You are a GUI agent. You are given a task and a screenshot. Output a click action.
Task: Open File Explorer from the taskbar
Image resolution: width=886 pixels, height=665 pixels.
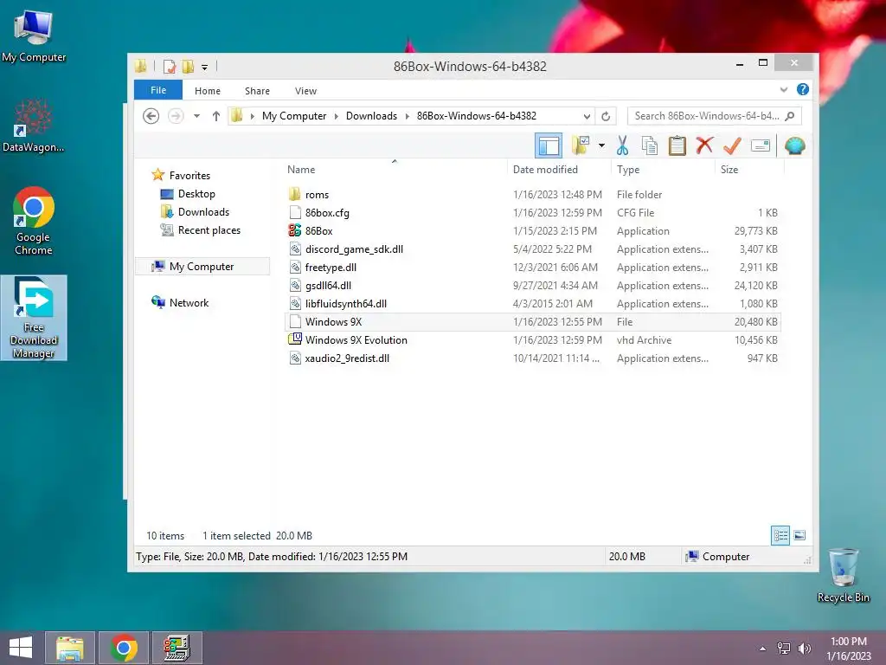[x=70, y=648]
